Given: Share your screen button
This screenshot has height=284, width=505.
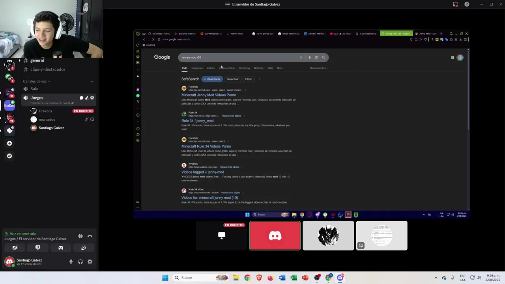Looking at the screenshot, I should coord(38,248).
